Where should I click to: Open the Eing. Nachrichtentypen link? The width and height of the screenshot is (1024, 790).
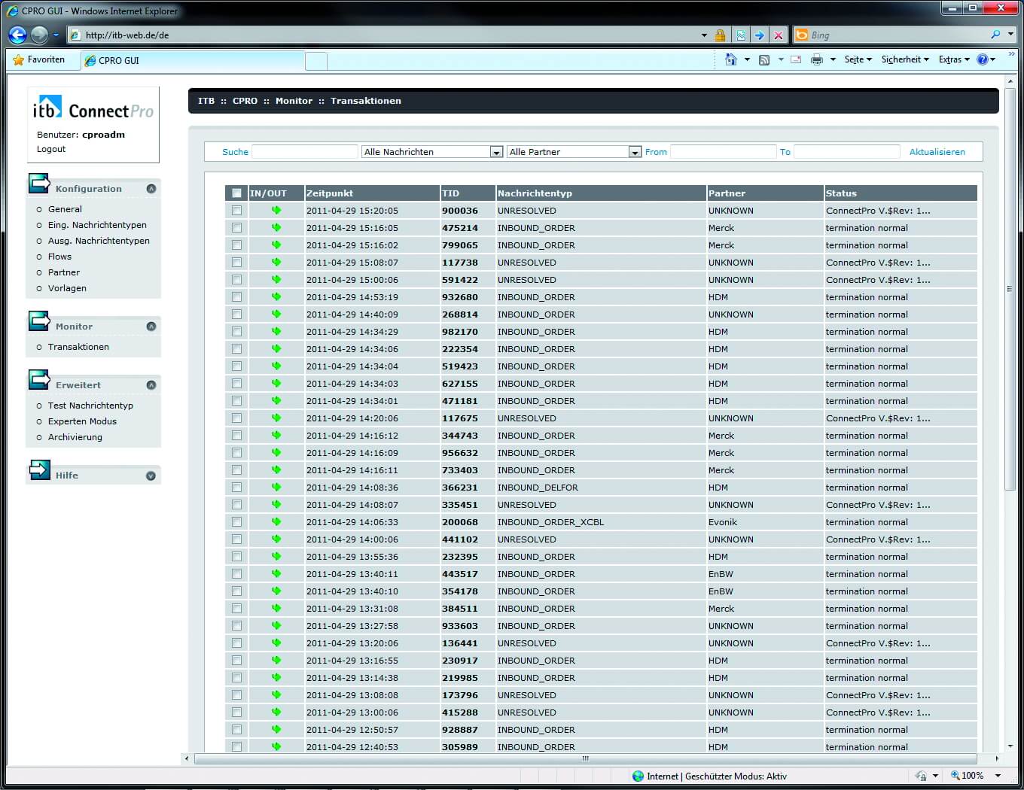[x=97, y=225]
